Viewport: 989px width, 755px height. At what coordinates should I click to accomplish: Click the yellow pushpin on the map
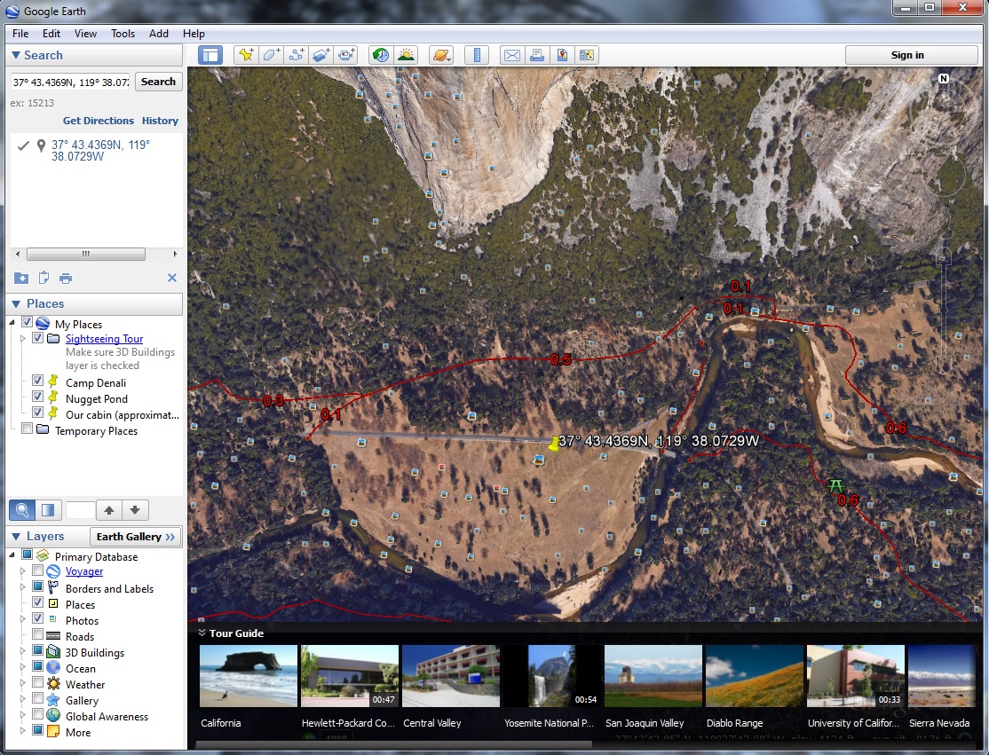pyautogui.click(x=554, y=444)
